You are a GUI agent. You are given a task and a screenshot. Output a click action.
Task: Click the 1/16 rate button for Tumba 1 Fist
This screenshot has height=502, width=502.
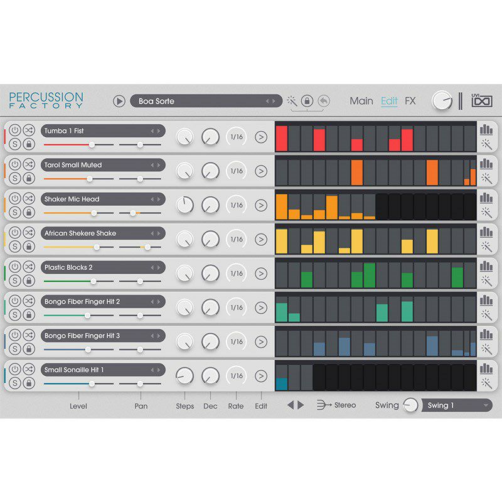tap(237, 137)
